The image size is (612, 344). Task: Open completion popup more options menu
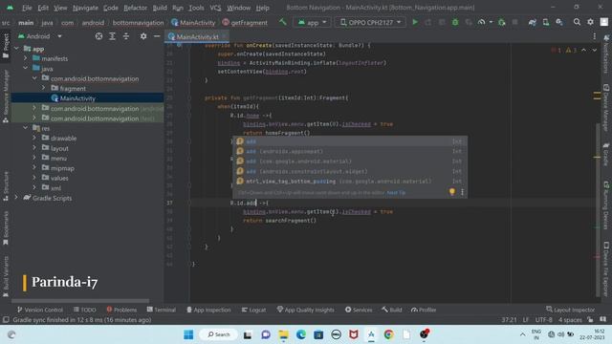pyautogui.click(x=462, y=192)
